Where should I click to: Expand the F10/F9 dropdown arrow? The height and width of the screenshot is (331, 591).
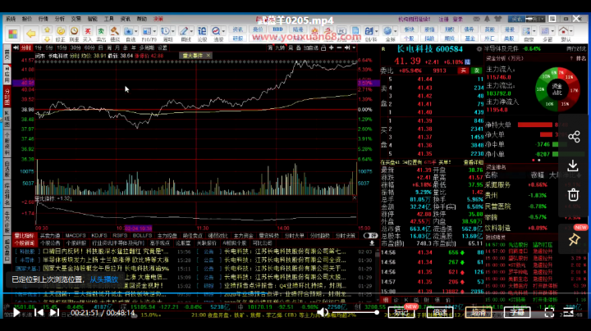[154, 32]
